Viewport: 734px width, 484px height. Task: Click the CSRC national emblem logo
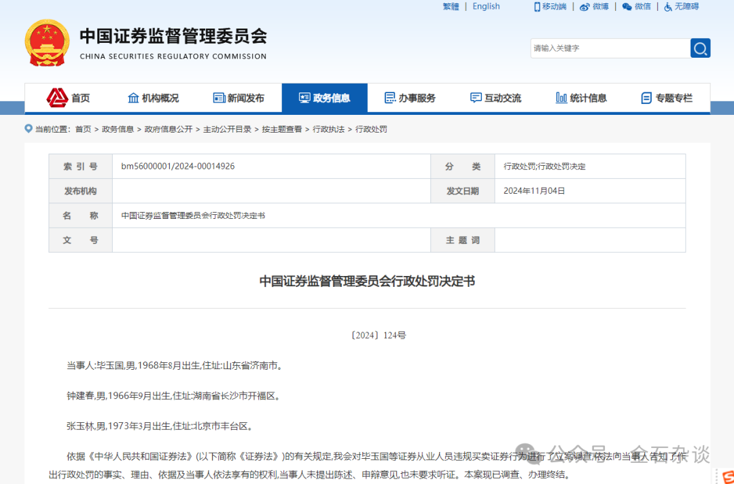[47, 43]
